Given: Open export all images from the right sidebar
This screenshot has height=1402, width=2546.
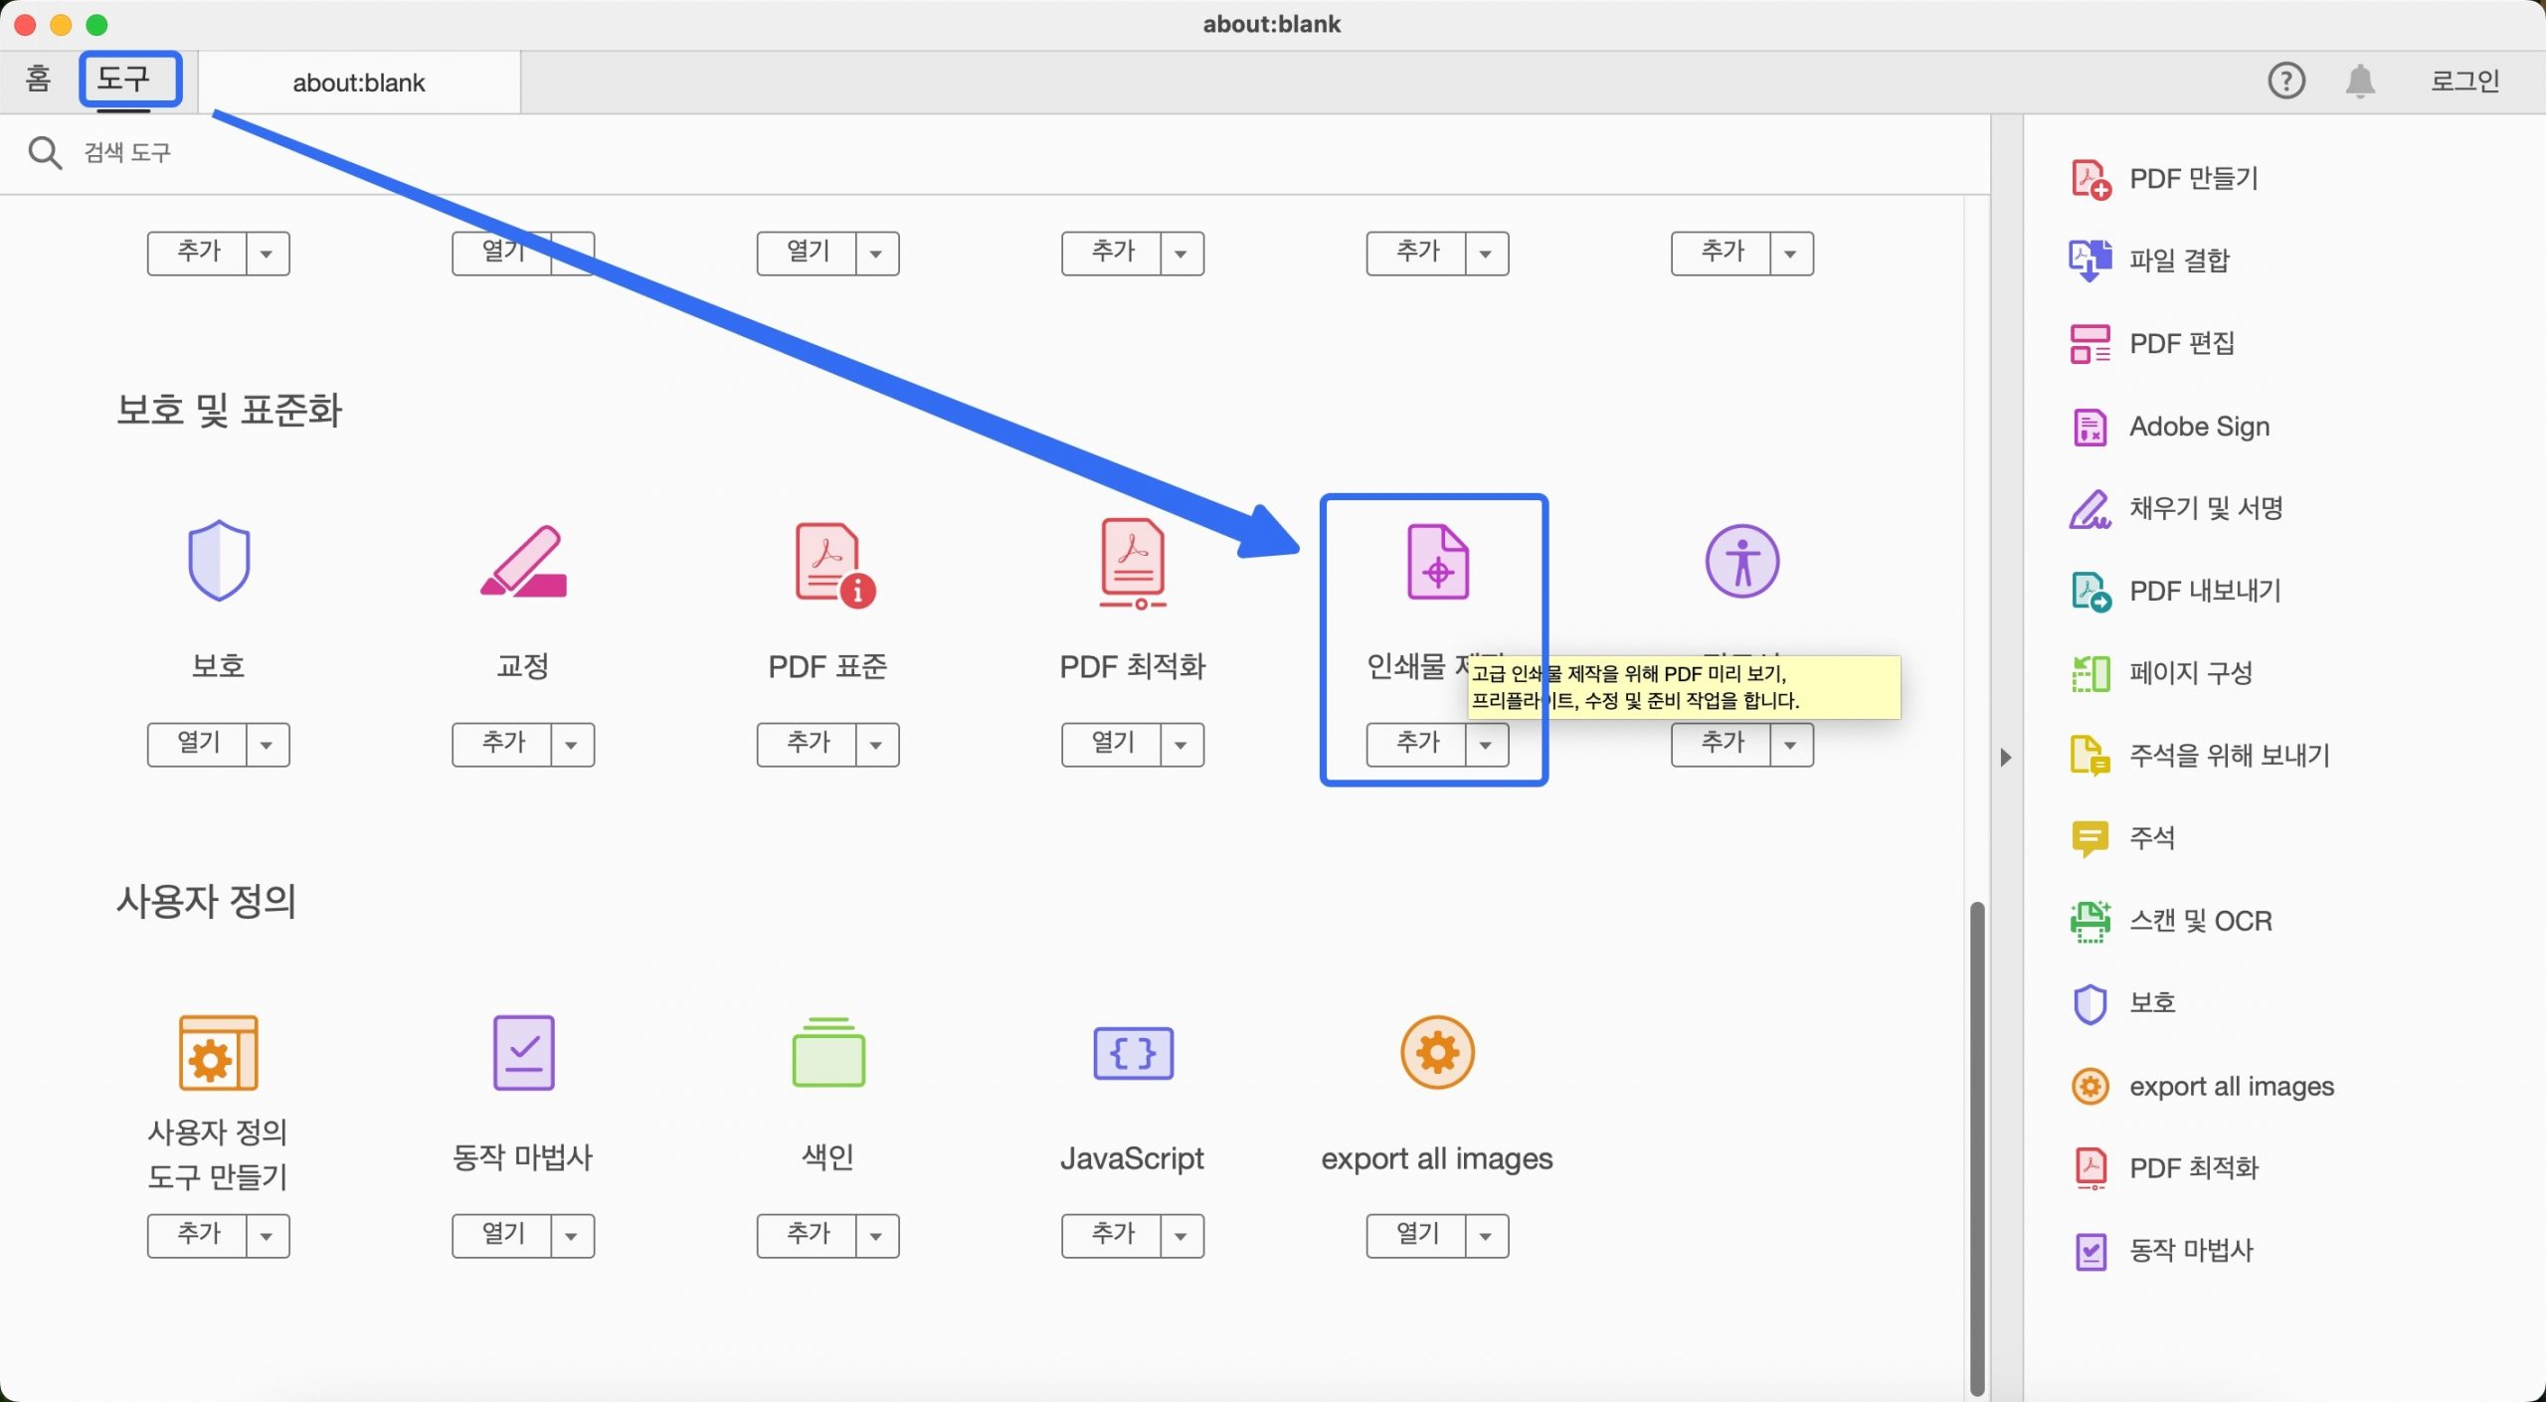Looking at the screenshot, I should [x=2202, y=1086].
